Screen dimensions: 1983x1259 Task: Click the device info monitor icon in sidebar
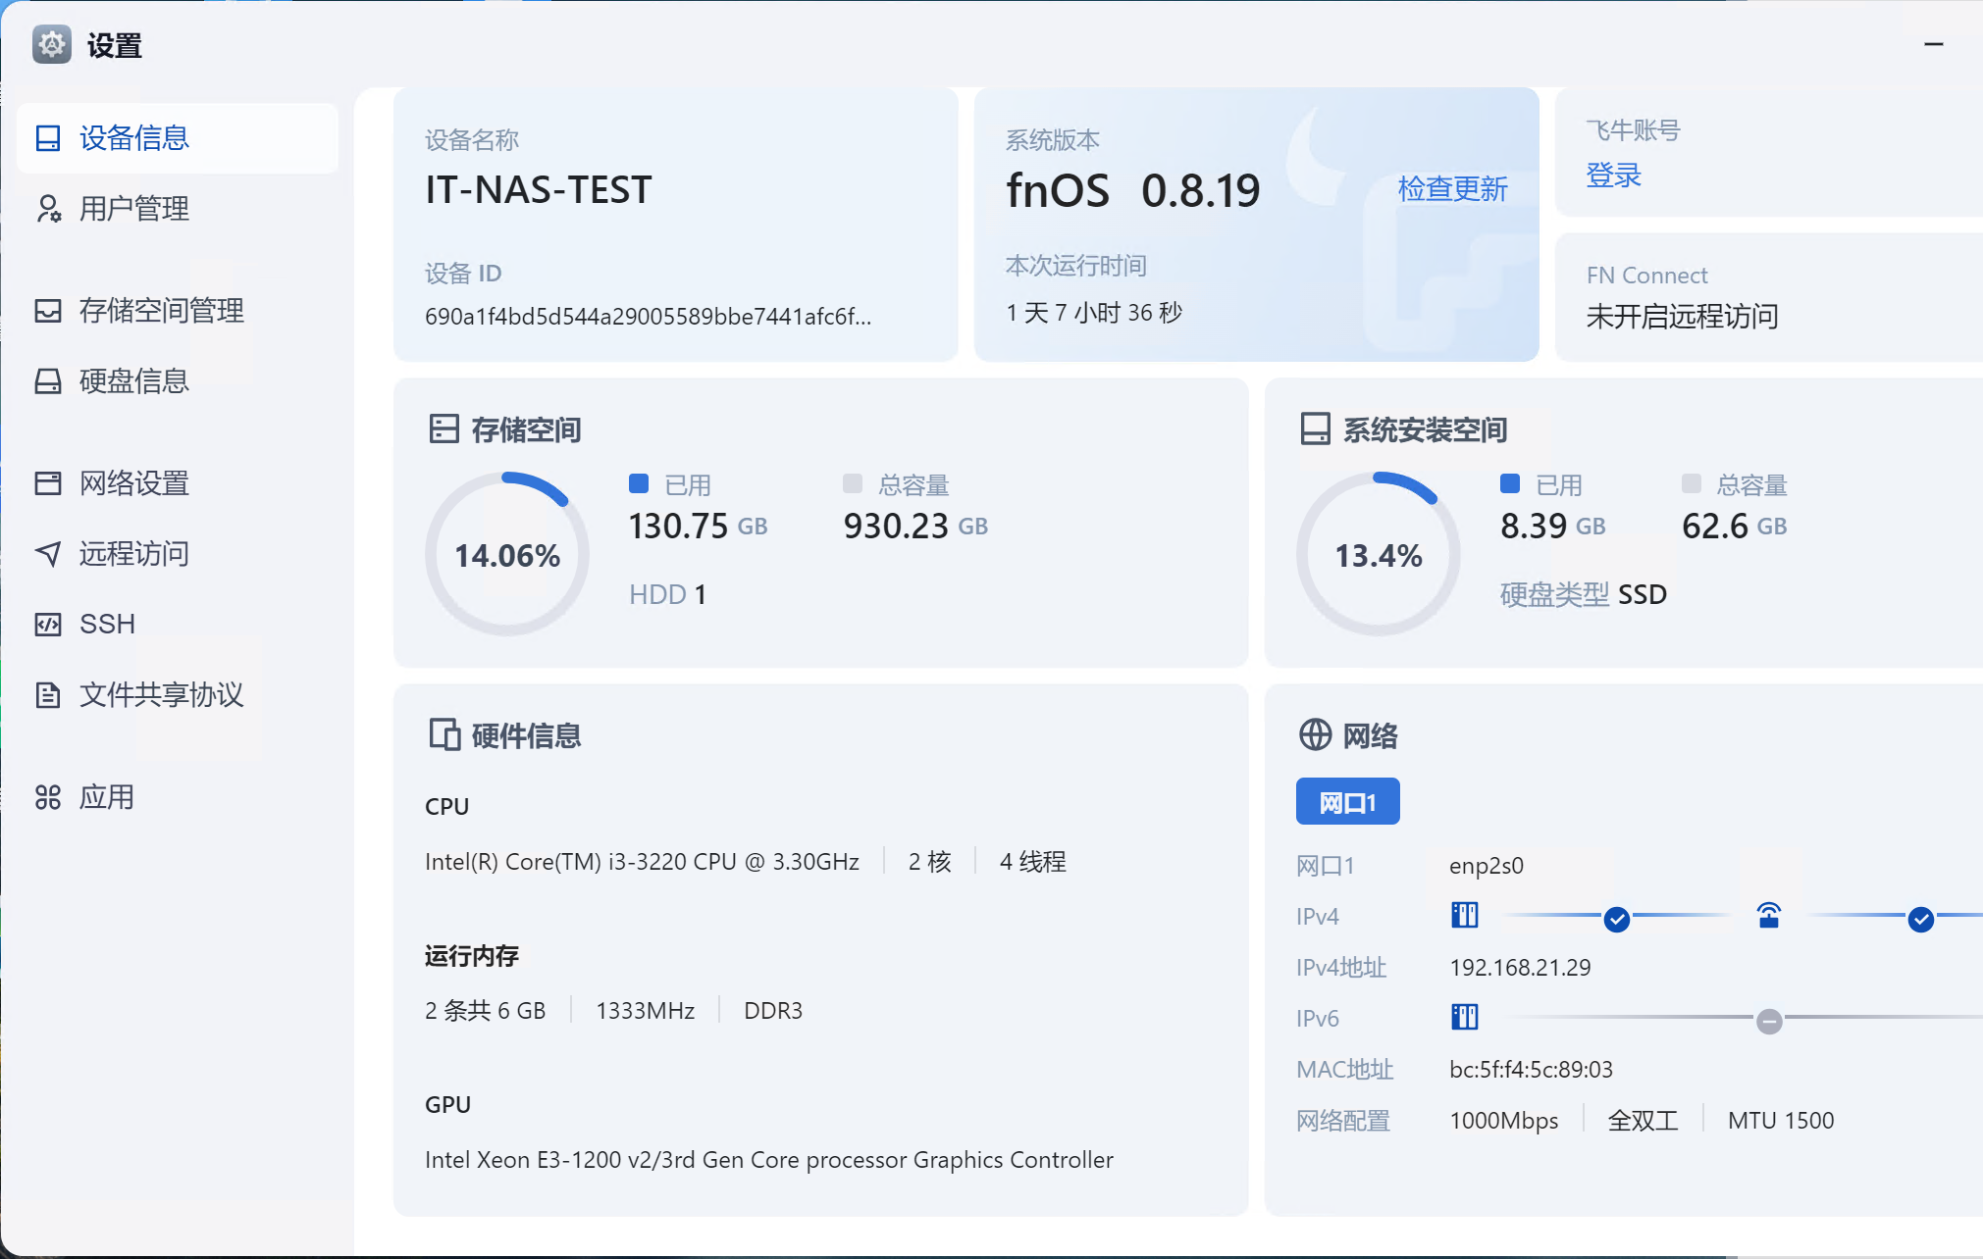pyautogui.click(x=48, y=138)
